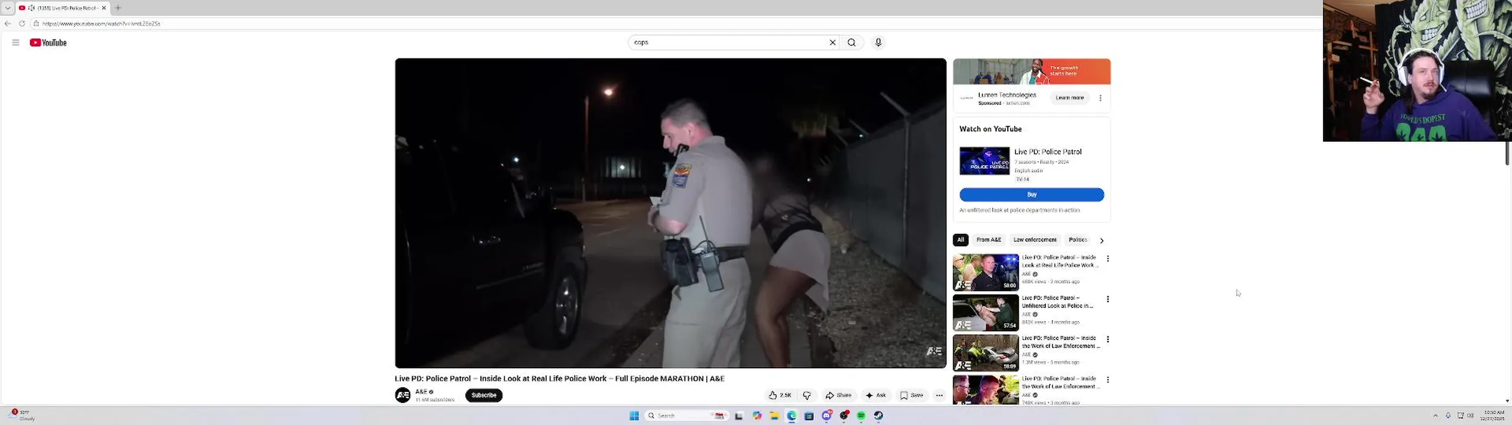Select the From A&E filter chip
Screen dimensions: 1512x425
[989, 240]
